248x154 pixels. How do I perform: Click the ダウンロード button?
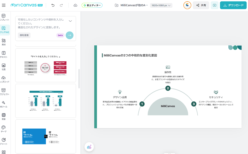click(x=233, y=5)
